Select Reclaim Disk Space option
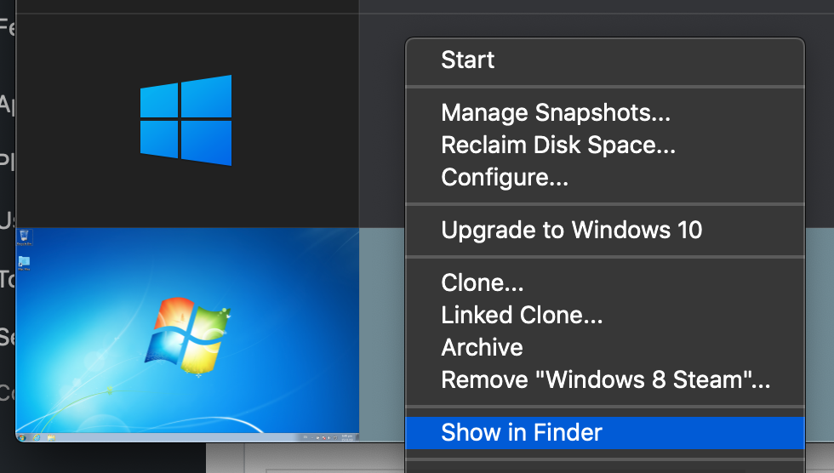 click(x=558, y=145)
